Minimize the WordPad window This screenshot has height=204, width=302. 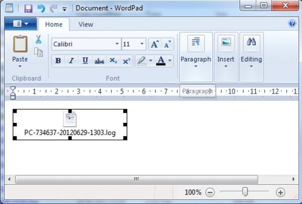(248, 6)
